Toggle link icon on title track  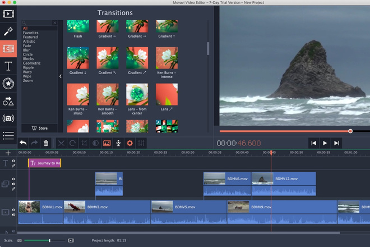tap(13, 166)
